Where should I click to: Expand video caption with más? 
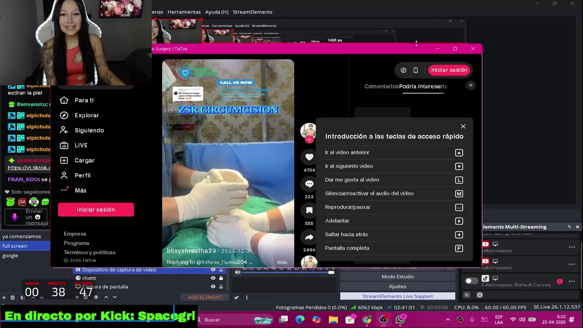click(x=282, y=262)
